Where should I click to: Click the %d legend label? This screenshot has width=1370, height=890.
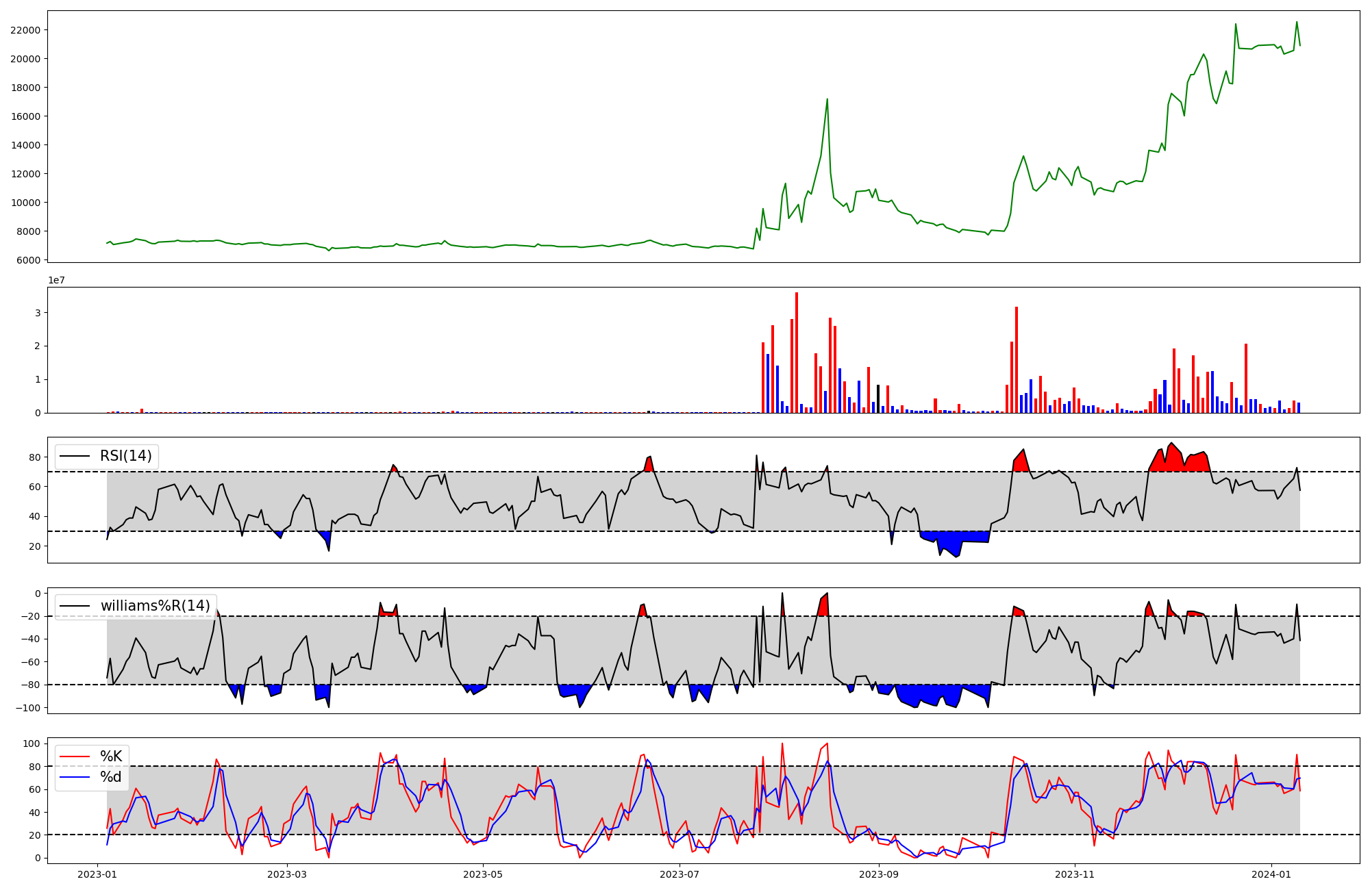point(111,777)
